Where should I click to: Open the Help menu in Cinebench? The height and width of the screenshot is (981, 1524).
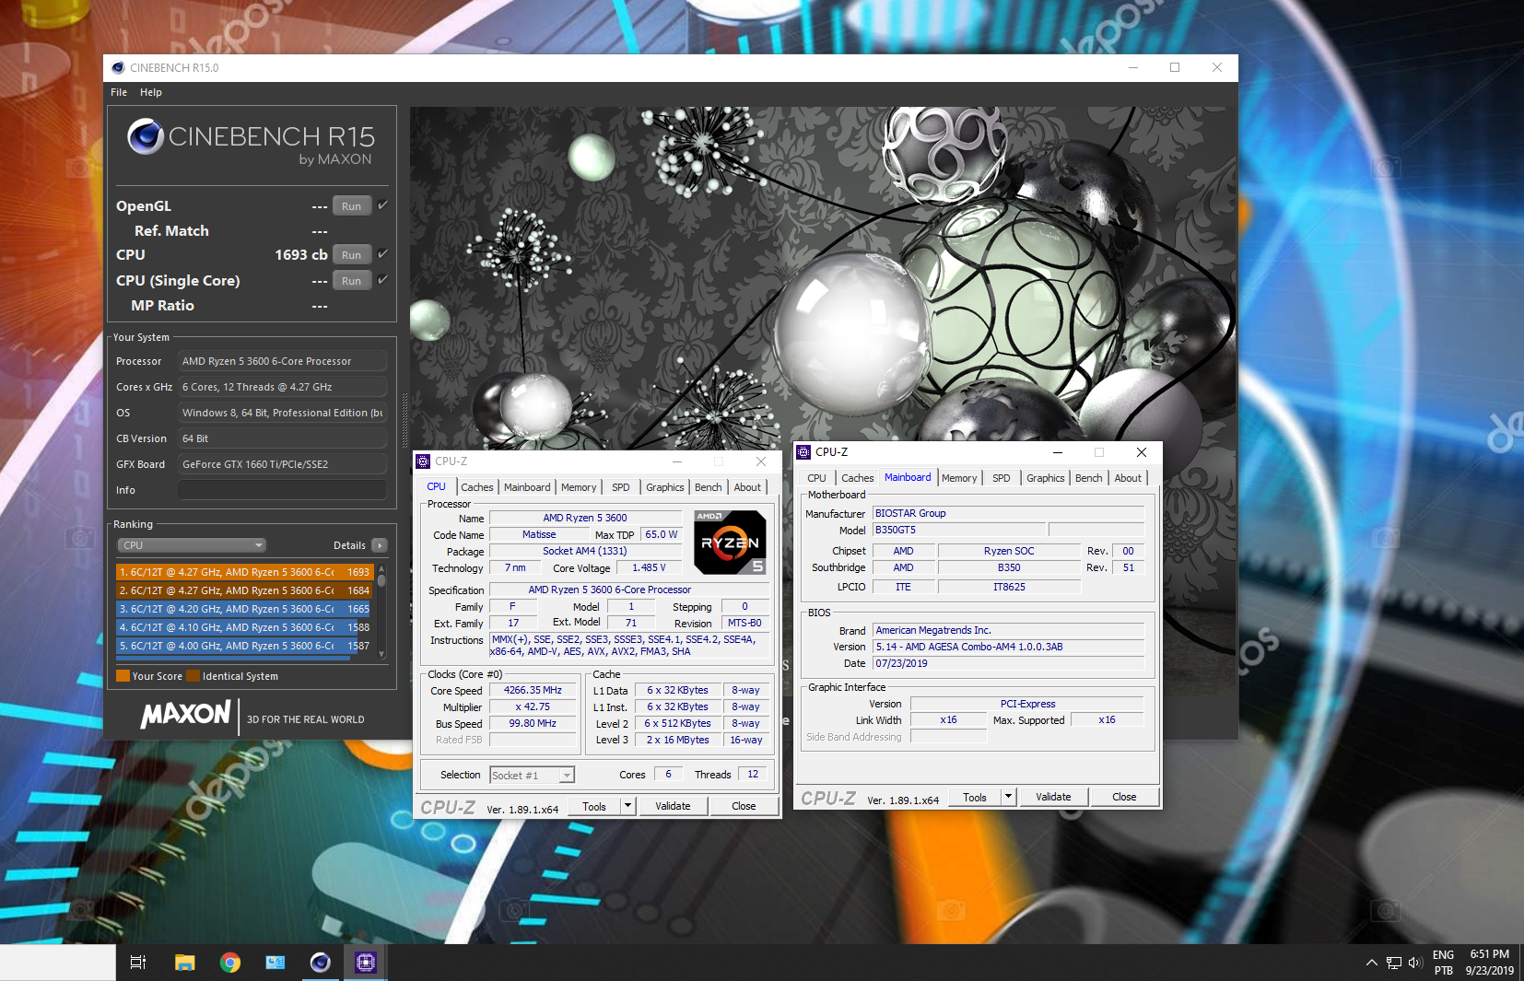151,92
